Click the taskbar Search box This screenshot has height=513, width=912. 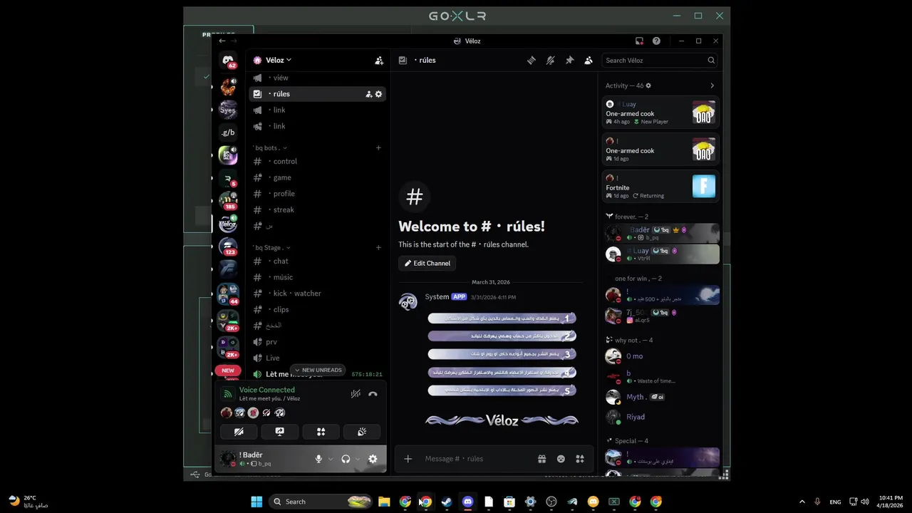(321, 502)
